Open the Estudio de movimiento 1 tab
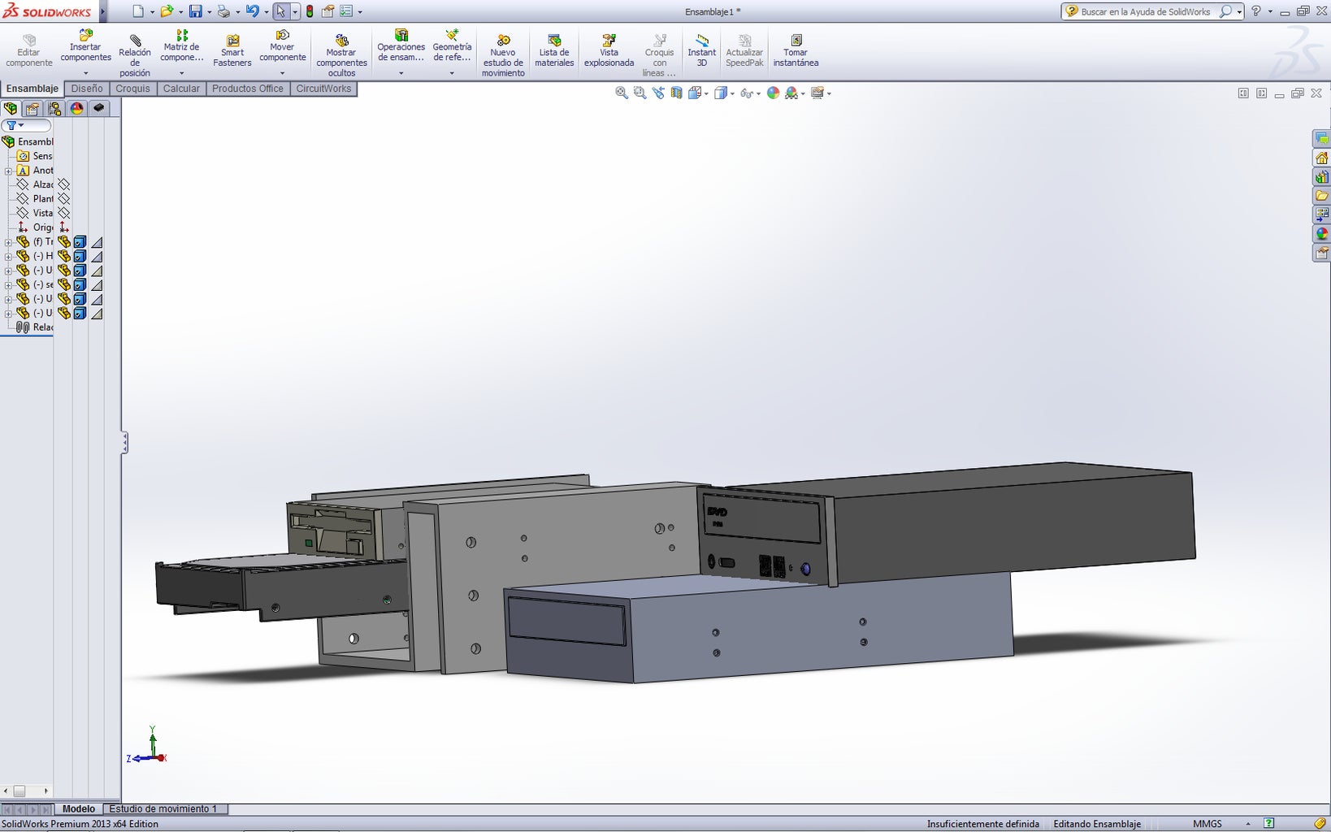This screenshot has width=1331, height=832. point(163,809)
